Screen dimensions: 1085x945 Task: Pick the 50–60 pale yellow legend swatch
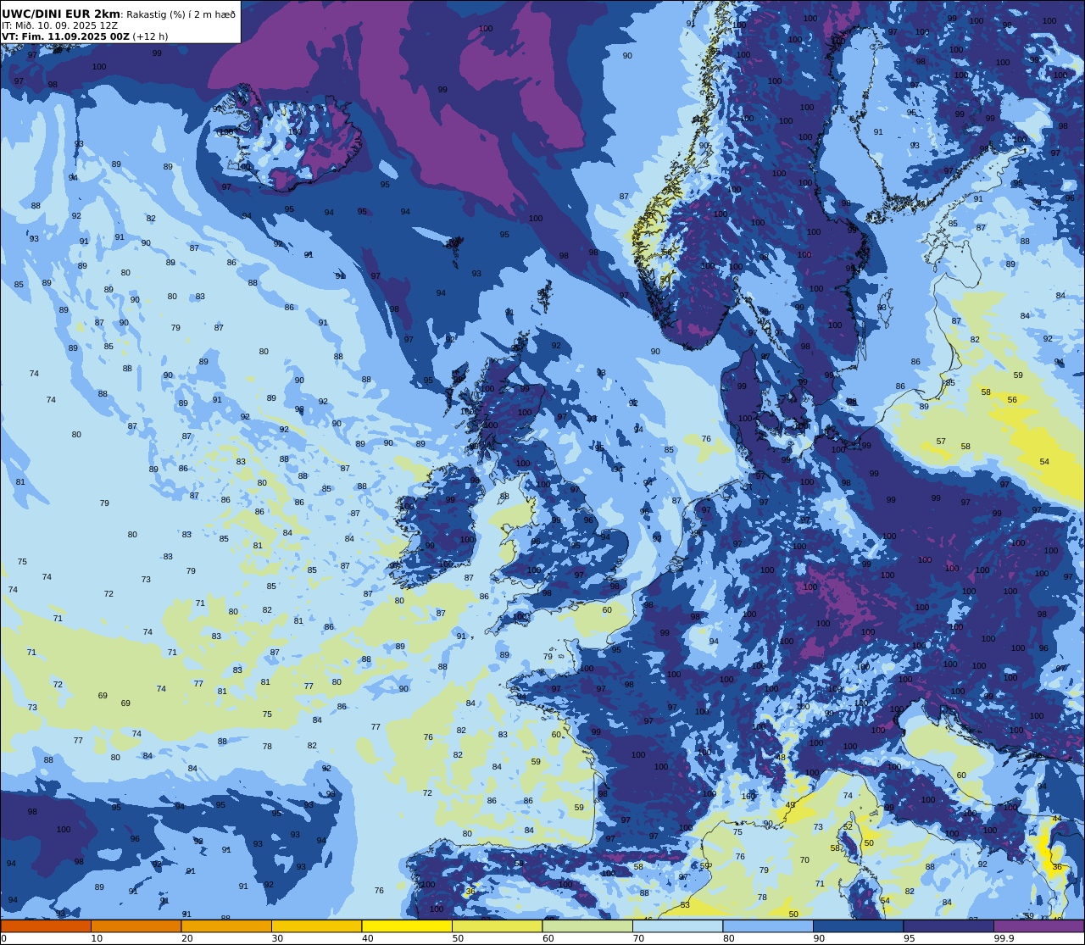point(497,926)
